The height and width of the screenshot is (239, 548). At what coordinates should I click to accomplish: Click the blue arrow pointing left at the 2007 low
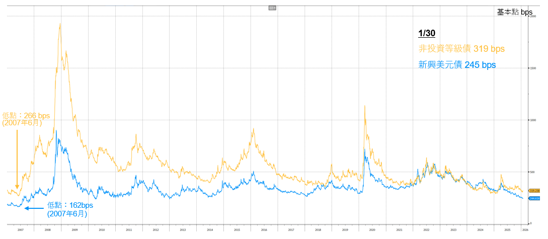34,208
